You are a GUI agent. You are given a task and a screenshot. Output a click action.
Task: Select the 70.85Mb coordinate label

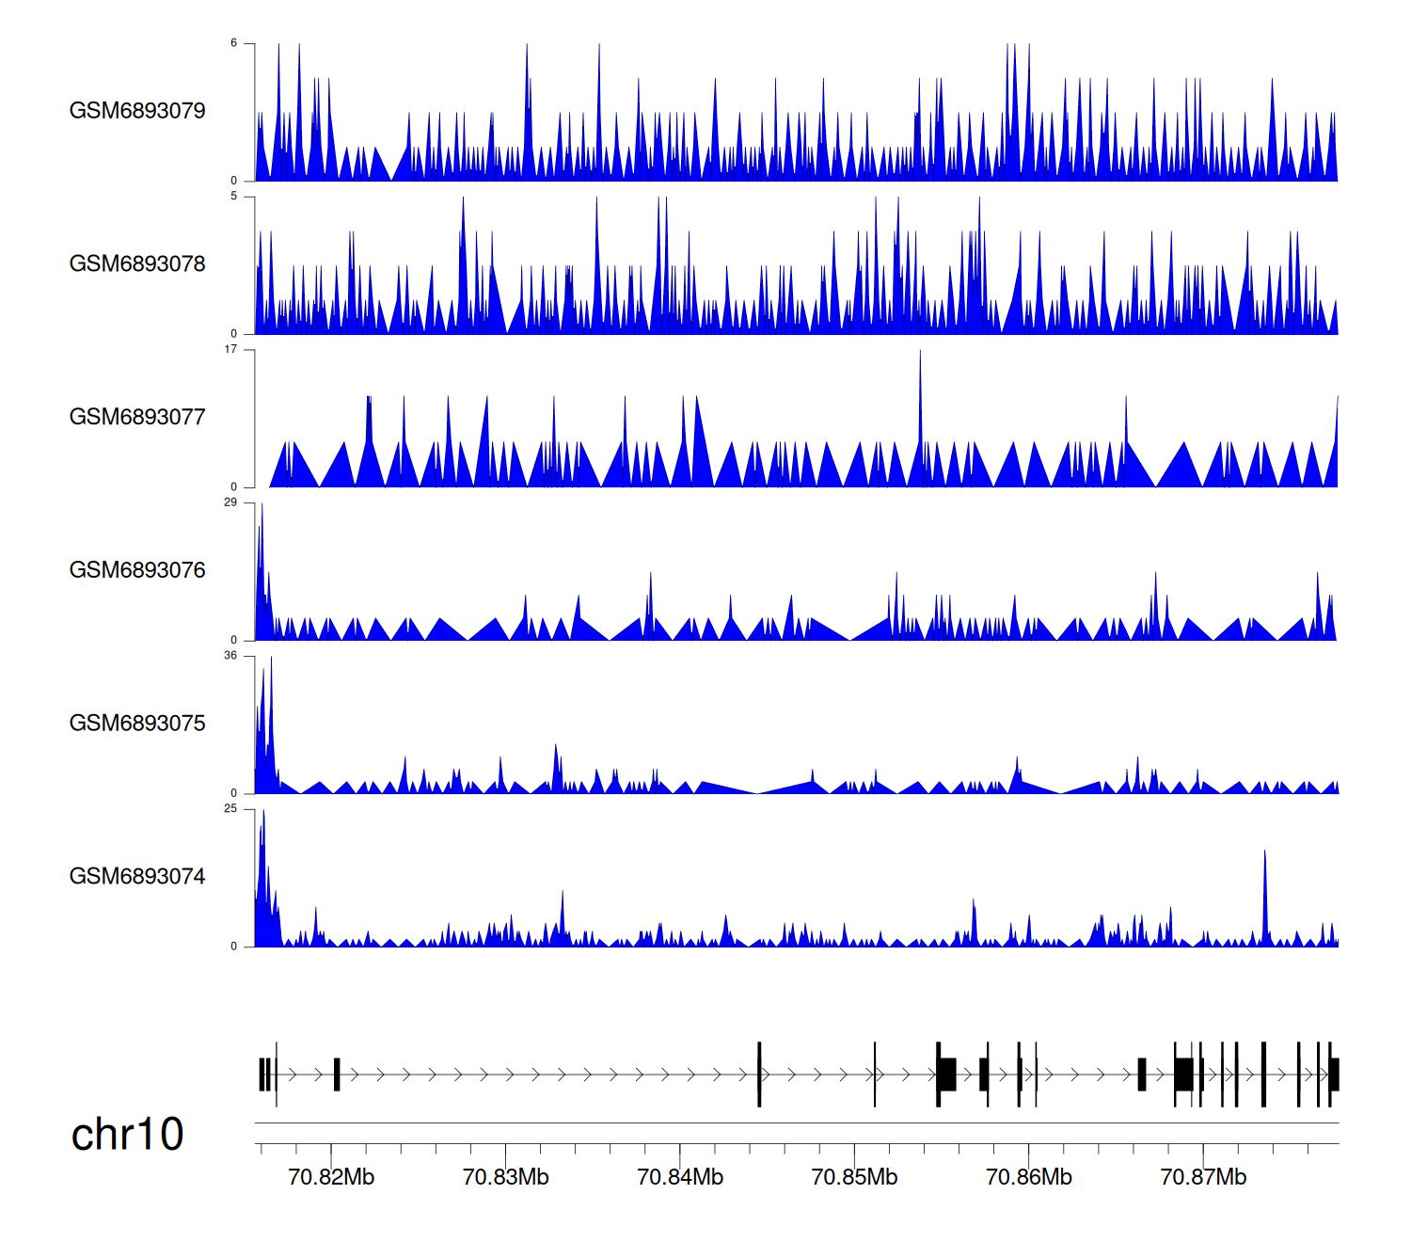(x=854, y=1178)
